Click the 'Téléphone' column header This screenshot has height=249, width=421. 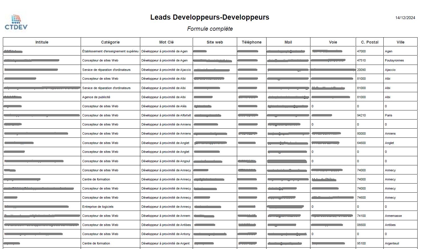click(252, 42)
